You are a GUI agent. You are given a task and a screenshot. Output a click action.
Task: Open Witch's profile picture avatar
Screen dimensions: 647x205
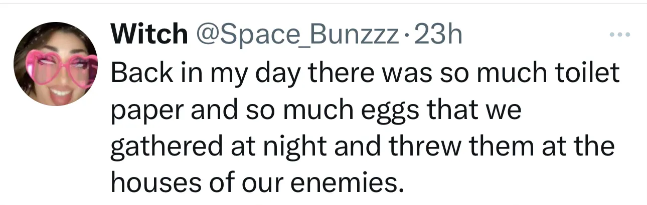(55, 65)
